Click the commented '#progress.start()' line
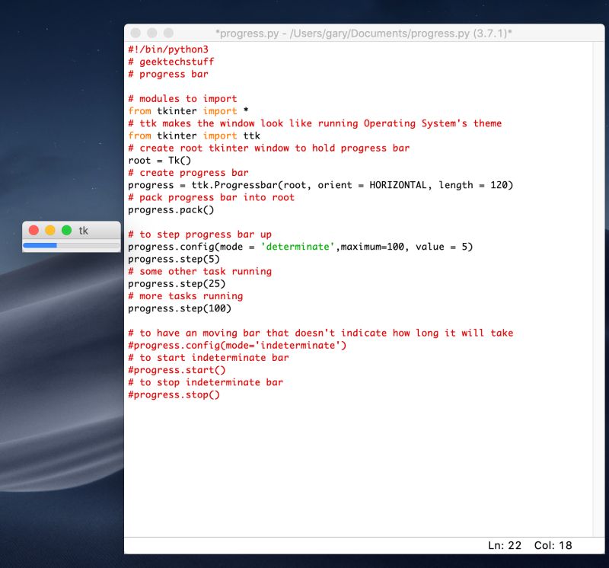The width and height of the screenshot is (609, 568). tap(178, 369)
